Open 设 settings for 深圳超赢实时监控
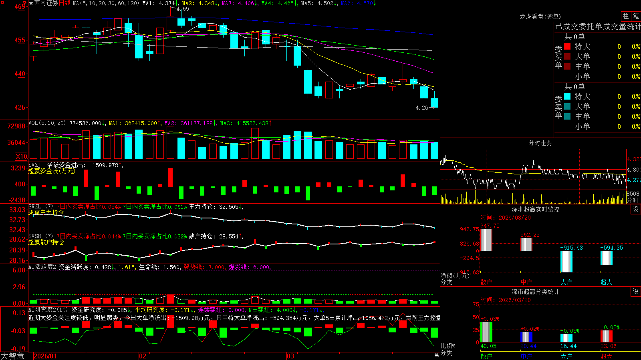Screen dimensions: 641x360 pyautogui.click(x=636, y=209)
